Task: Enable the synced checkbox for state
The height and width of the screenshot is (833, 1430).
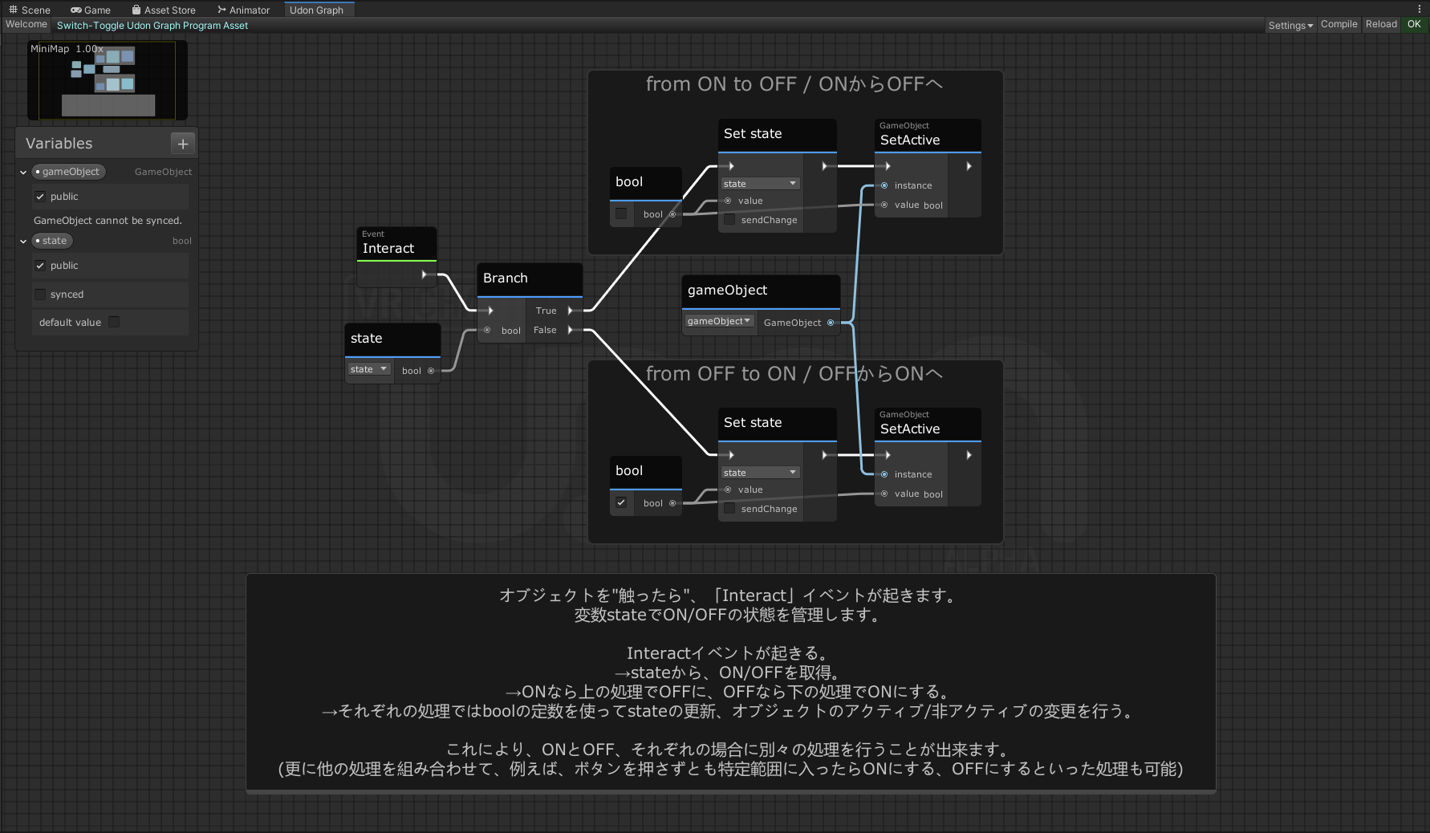Action: (40, 294)
